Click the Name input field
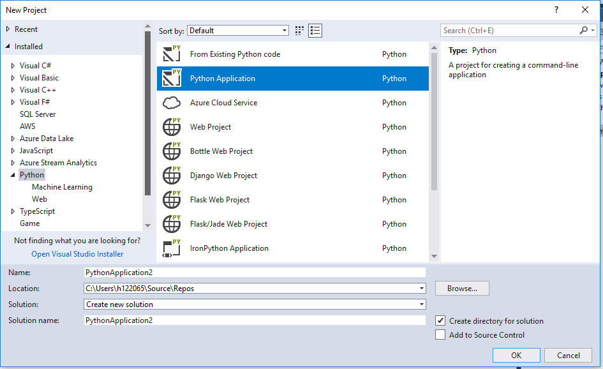603x369 pixels. pyautogui.click(x=255, y=272)
